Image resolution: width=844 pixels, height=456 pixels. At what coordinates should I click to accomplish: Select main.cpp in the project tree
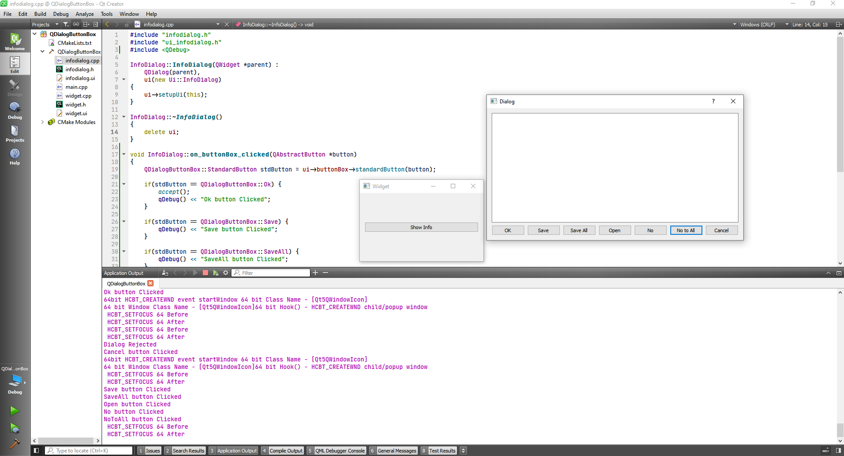77,87
